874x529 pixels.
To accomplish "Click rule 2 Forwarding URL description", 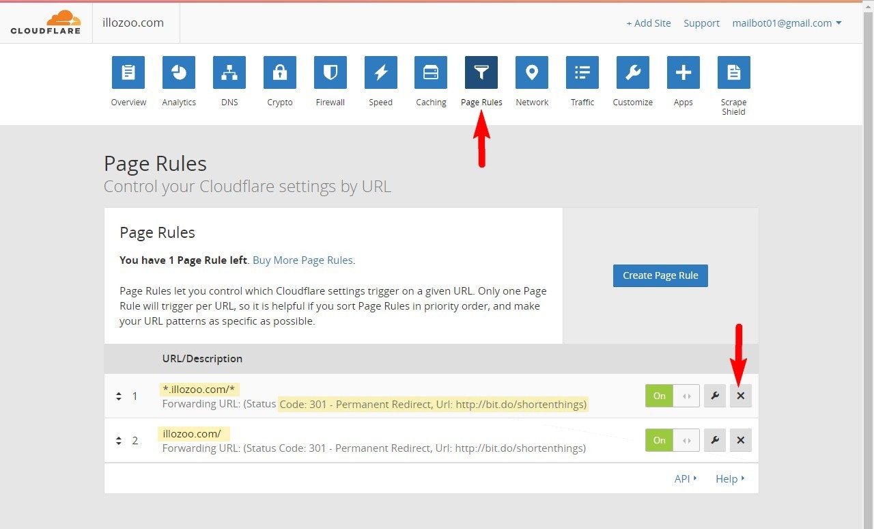I will (374, 448).
